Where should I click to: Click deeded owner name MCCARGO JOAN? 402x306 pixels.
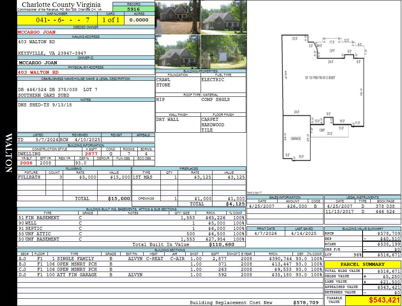coord(37,32)
